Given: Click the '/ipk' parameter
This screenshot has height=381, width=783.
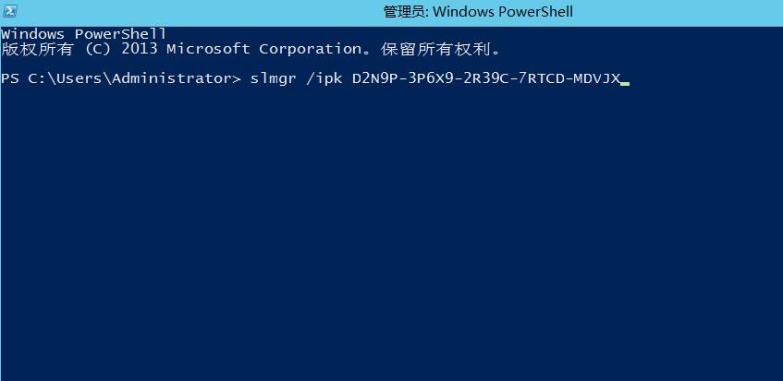Looking at the screenshot, I should [324, 79].
